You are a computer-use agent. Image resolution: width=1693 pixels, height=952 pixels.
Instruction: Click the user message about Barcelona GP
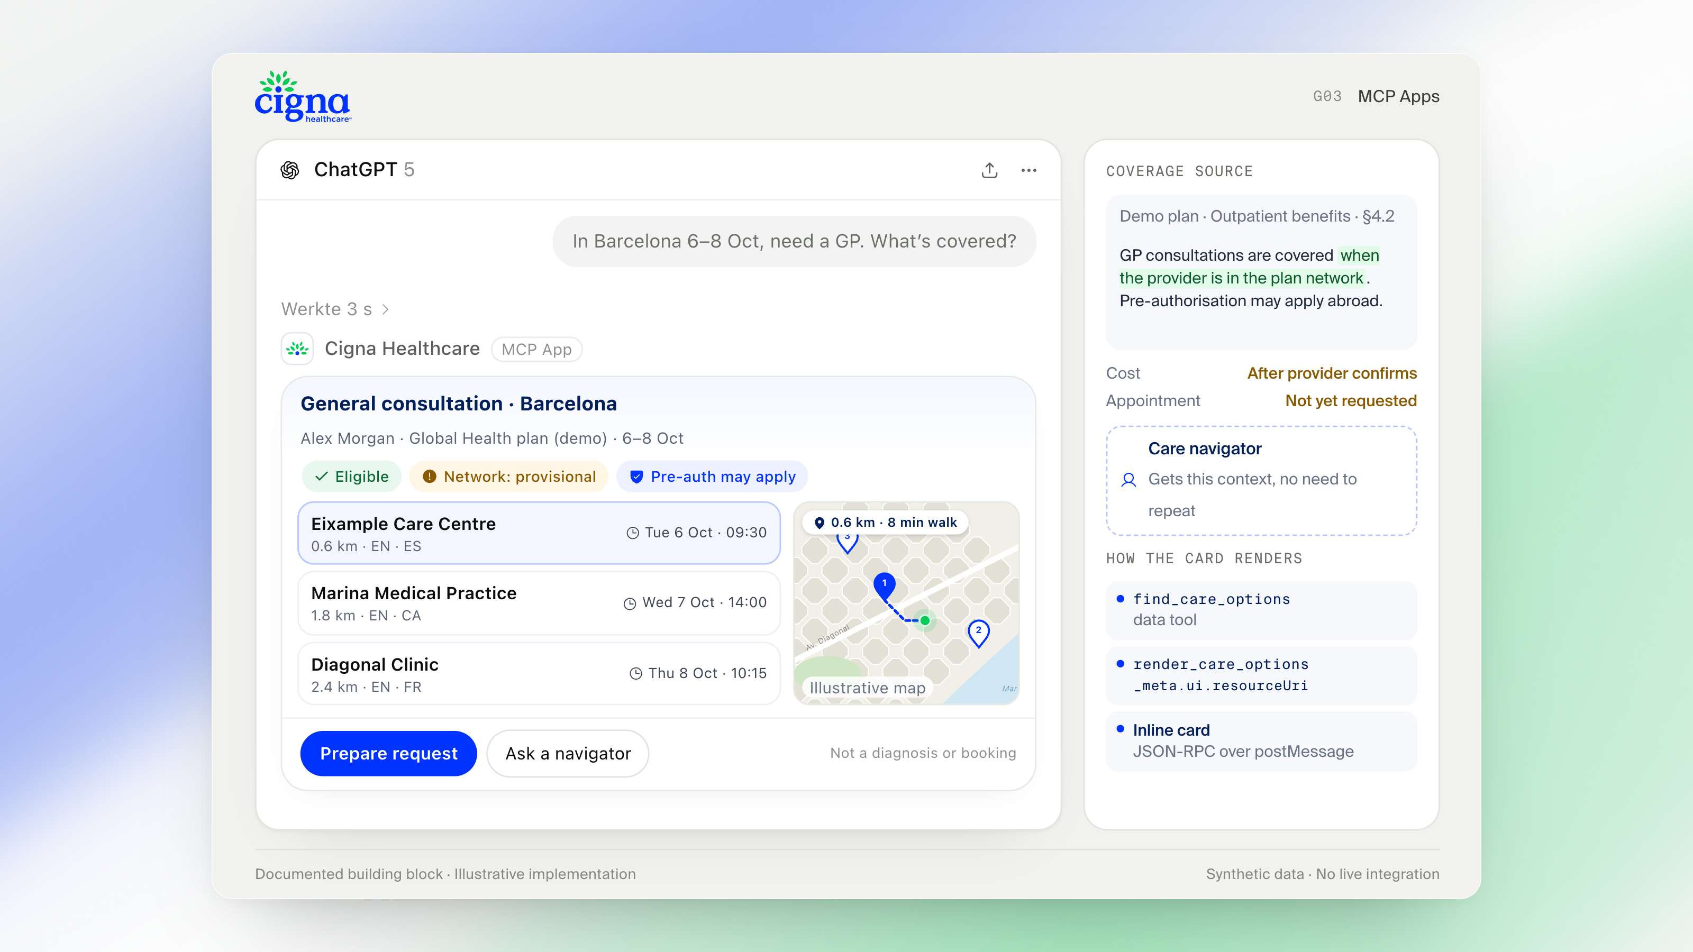pos(794,241)
